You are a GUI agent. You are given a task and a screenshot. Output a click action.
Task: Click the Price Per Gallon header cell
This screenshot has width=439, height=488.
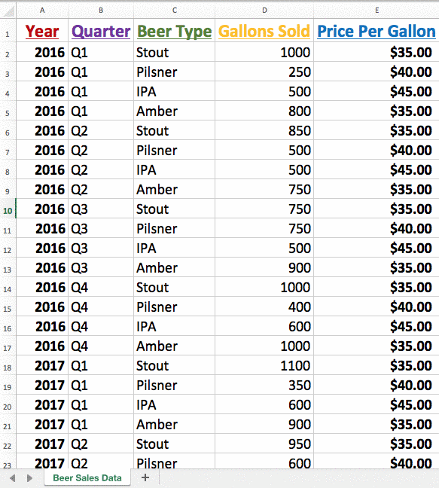(377, 31)
